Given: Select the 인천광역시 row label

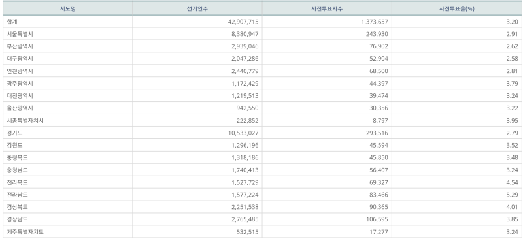Looking at the screenshot, I should 20,71.
